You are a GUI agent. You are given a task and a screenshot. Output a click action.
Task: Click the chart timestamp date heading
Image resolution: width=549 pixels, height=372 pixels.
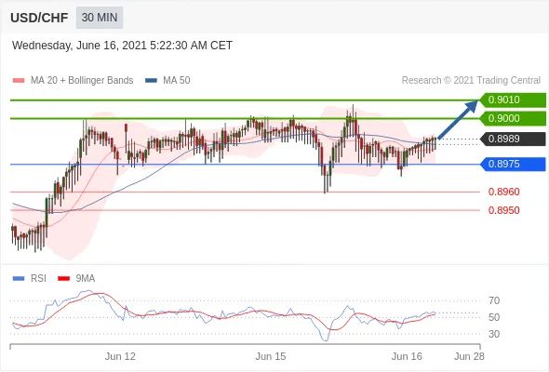point(122,46)
